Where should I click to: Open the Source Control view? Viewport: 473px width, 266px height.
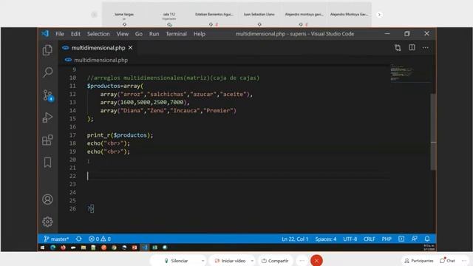48,95
